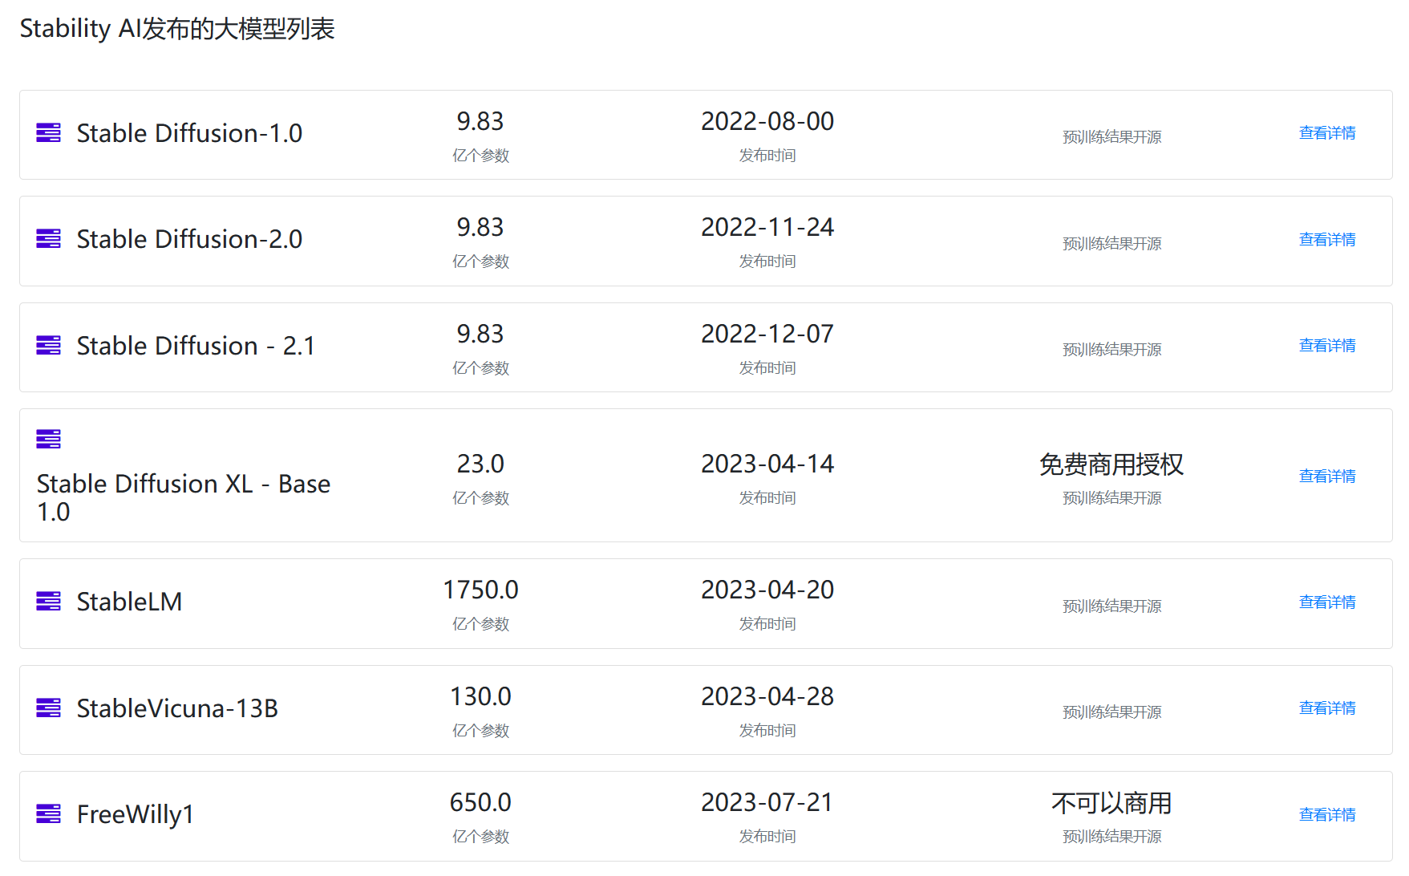Click release date 2023-07-21

click(x=767, y=802)
